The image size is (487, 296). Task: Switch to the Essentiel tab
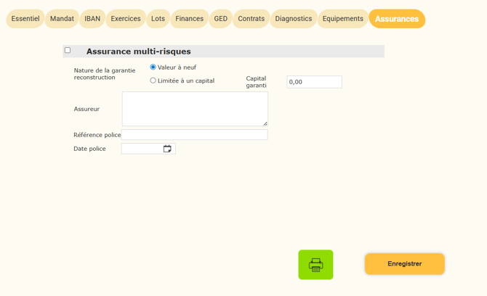pyautogui.click(x=25, y=19)
